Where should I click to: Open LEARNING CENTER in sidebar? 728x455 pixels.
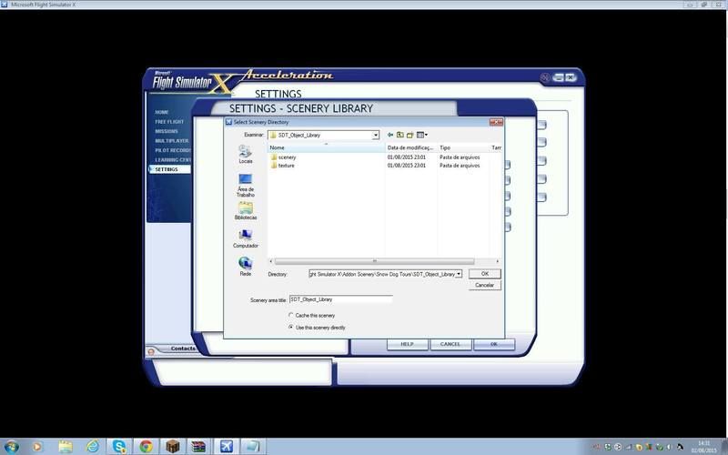pyautogui.click(x=173, y=160)
